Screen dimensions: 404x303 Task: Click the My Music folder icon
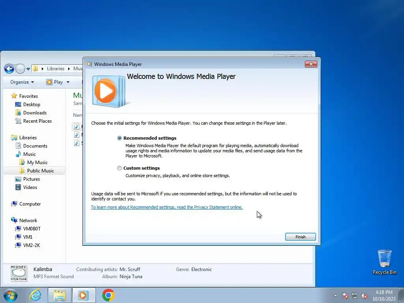pos(22,162)
